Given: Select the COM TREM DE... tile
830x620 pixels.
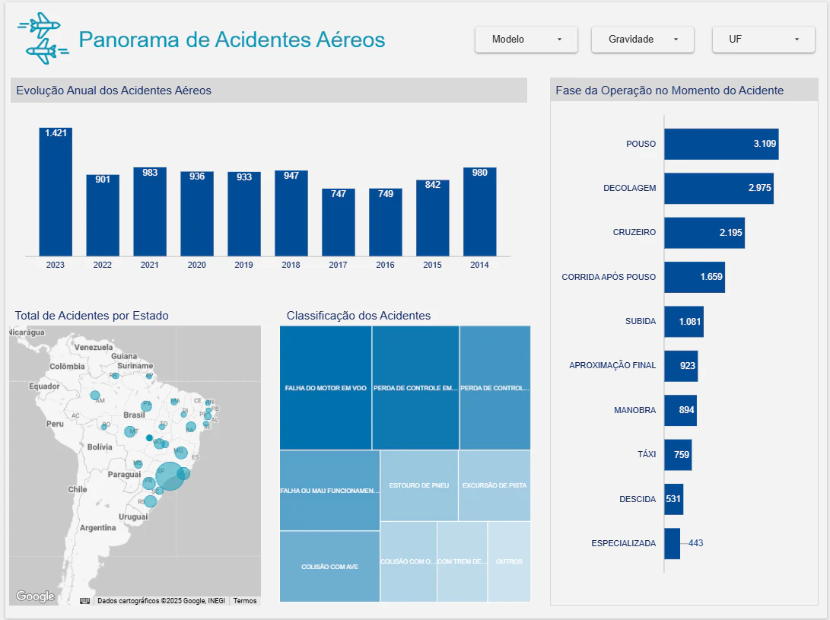Looking at the screenshot, I should pyautogui.click(x=462, y=561).
